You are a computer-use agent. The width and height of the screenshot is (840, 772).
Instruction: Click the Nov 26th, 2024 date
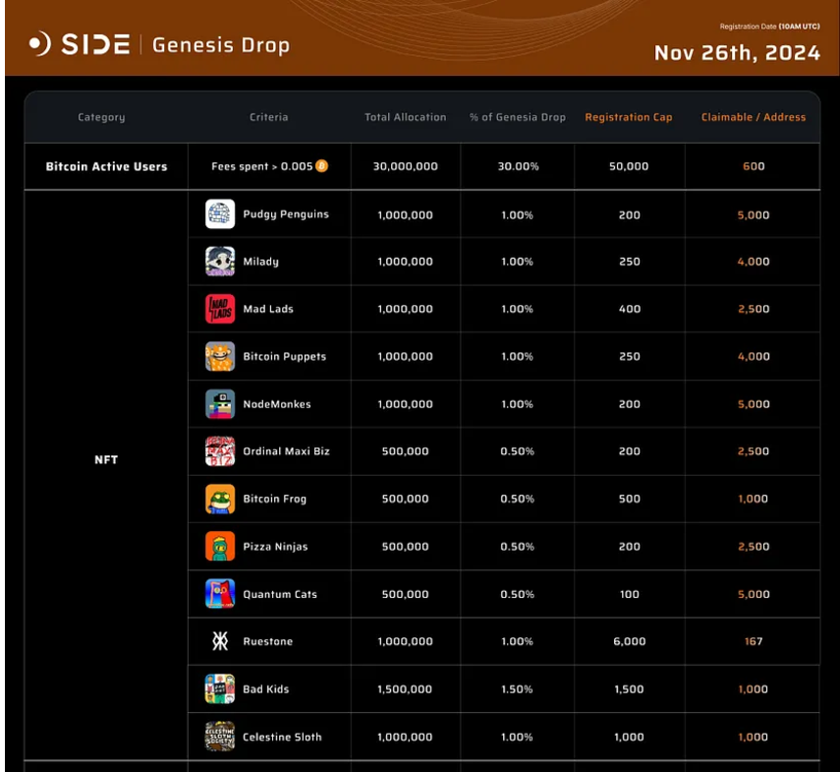737,52
